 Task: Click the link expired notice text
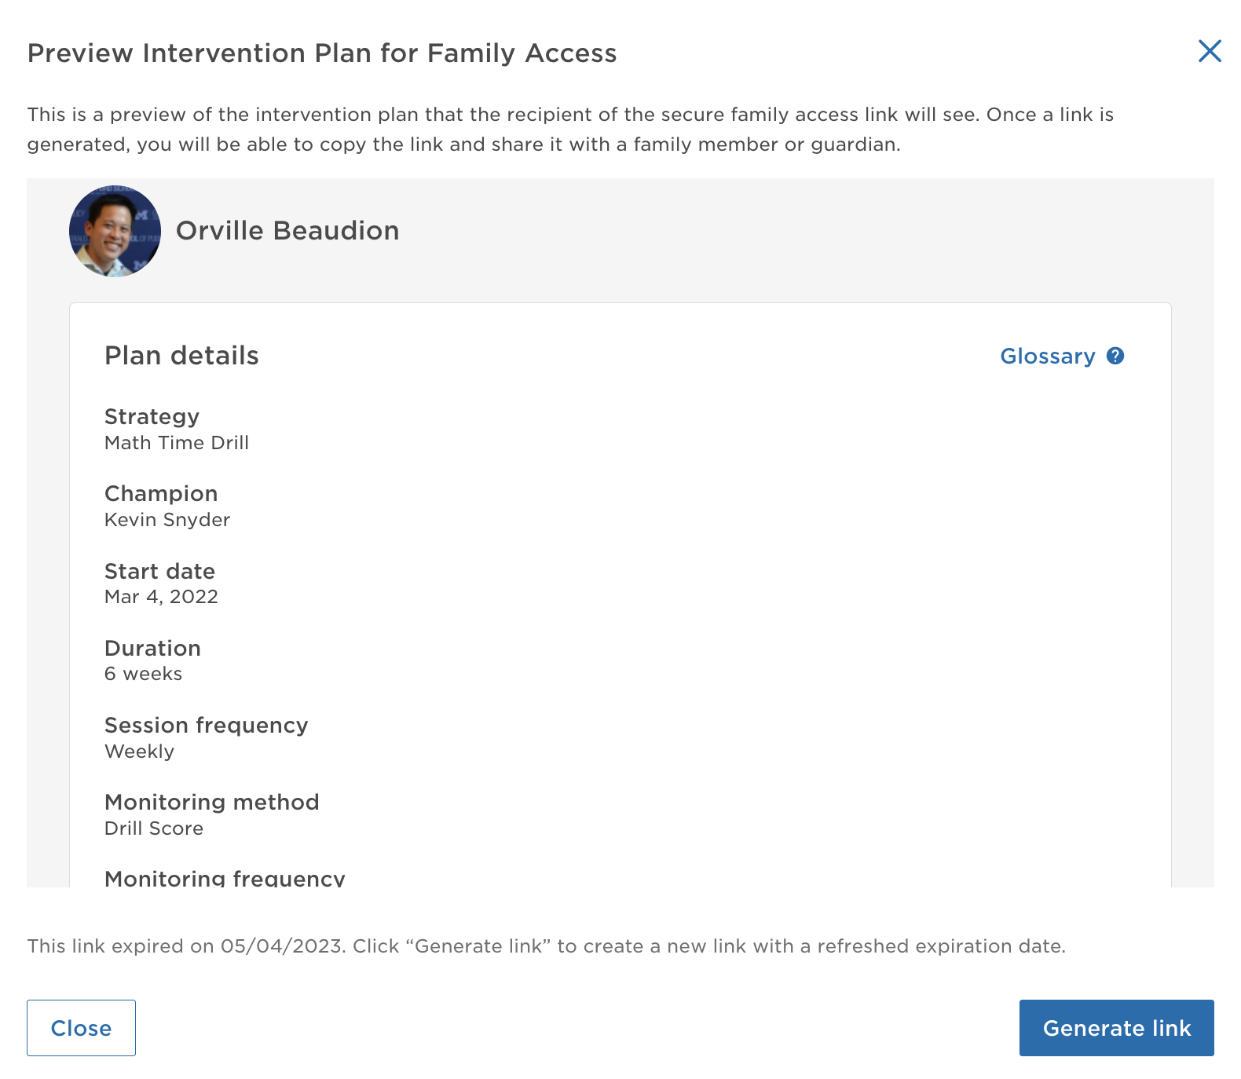(546, 946)
